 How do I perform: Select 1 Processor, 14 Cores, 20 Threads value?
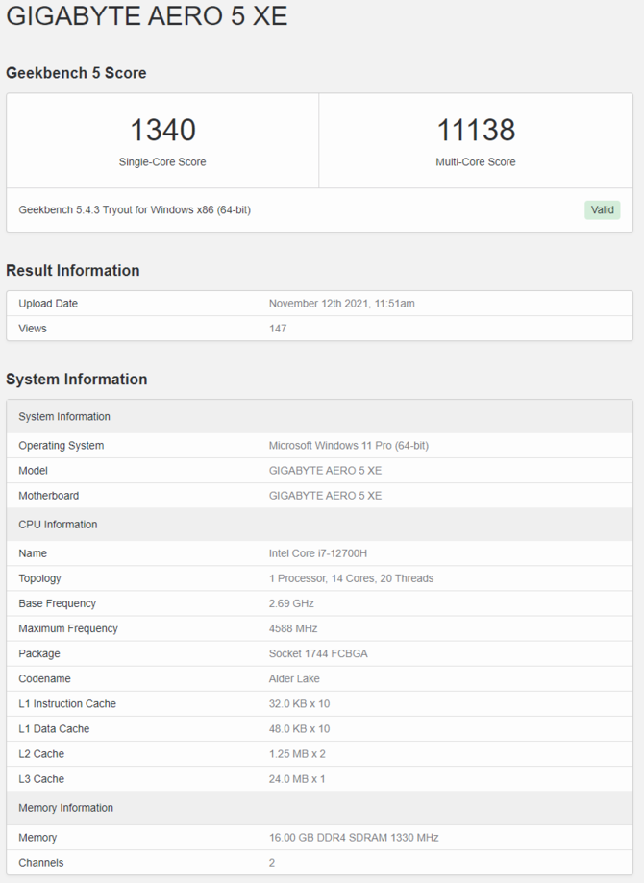click(351, 579)
